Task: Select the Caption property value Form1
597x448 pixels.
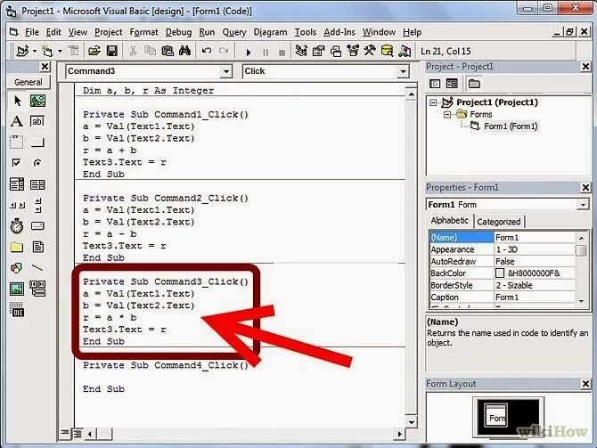Action: pyautogui.click(x=535, y=297)
